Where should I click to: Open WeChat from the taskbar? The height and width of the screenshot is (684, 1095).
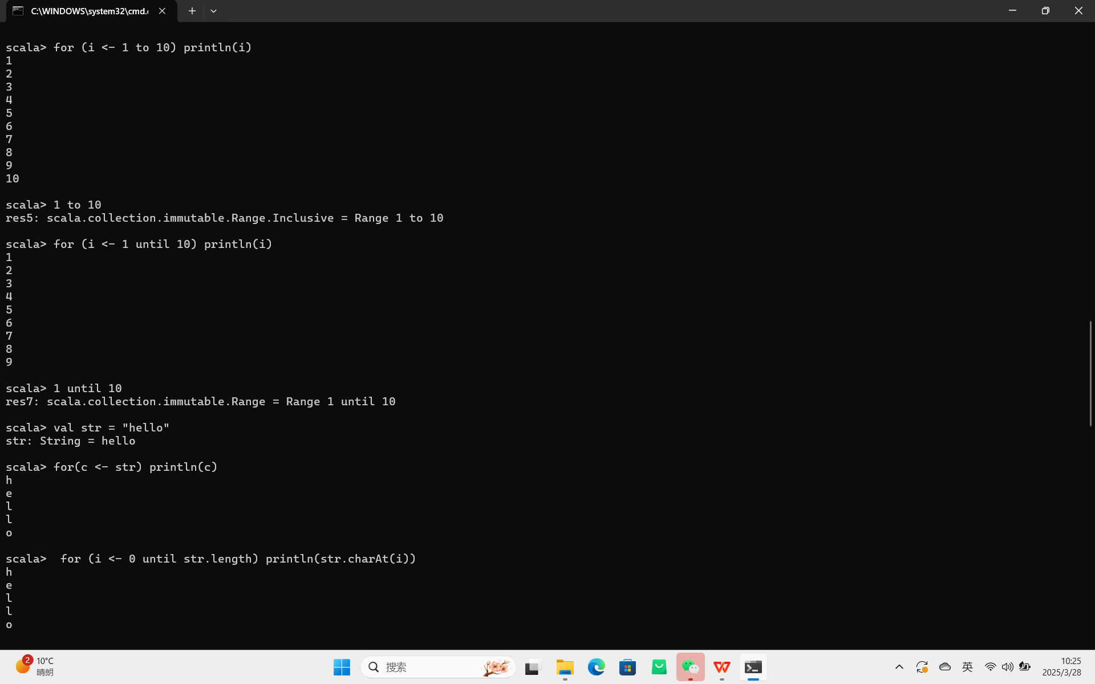point(690,667)
